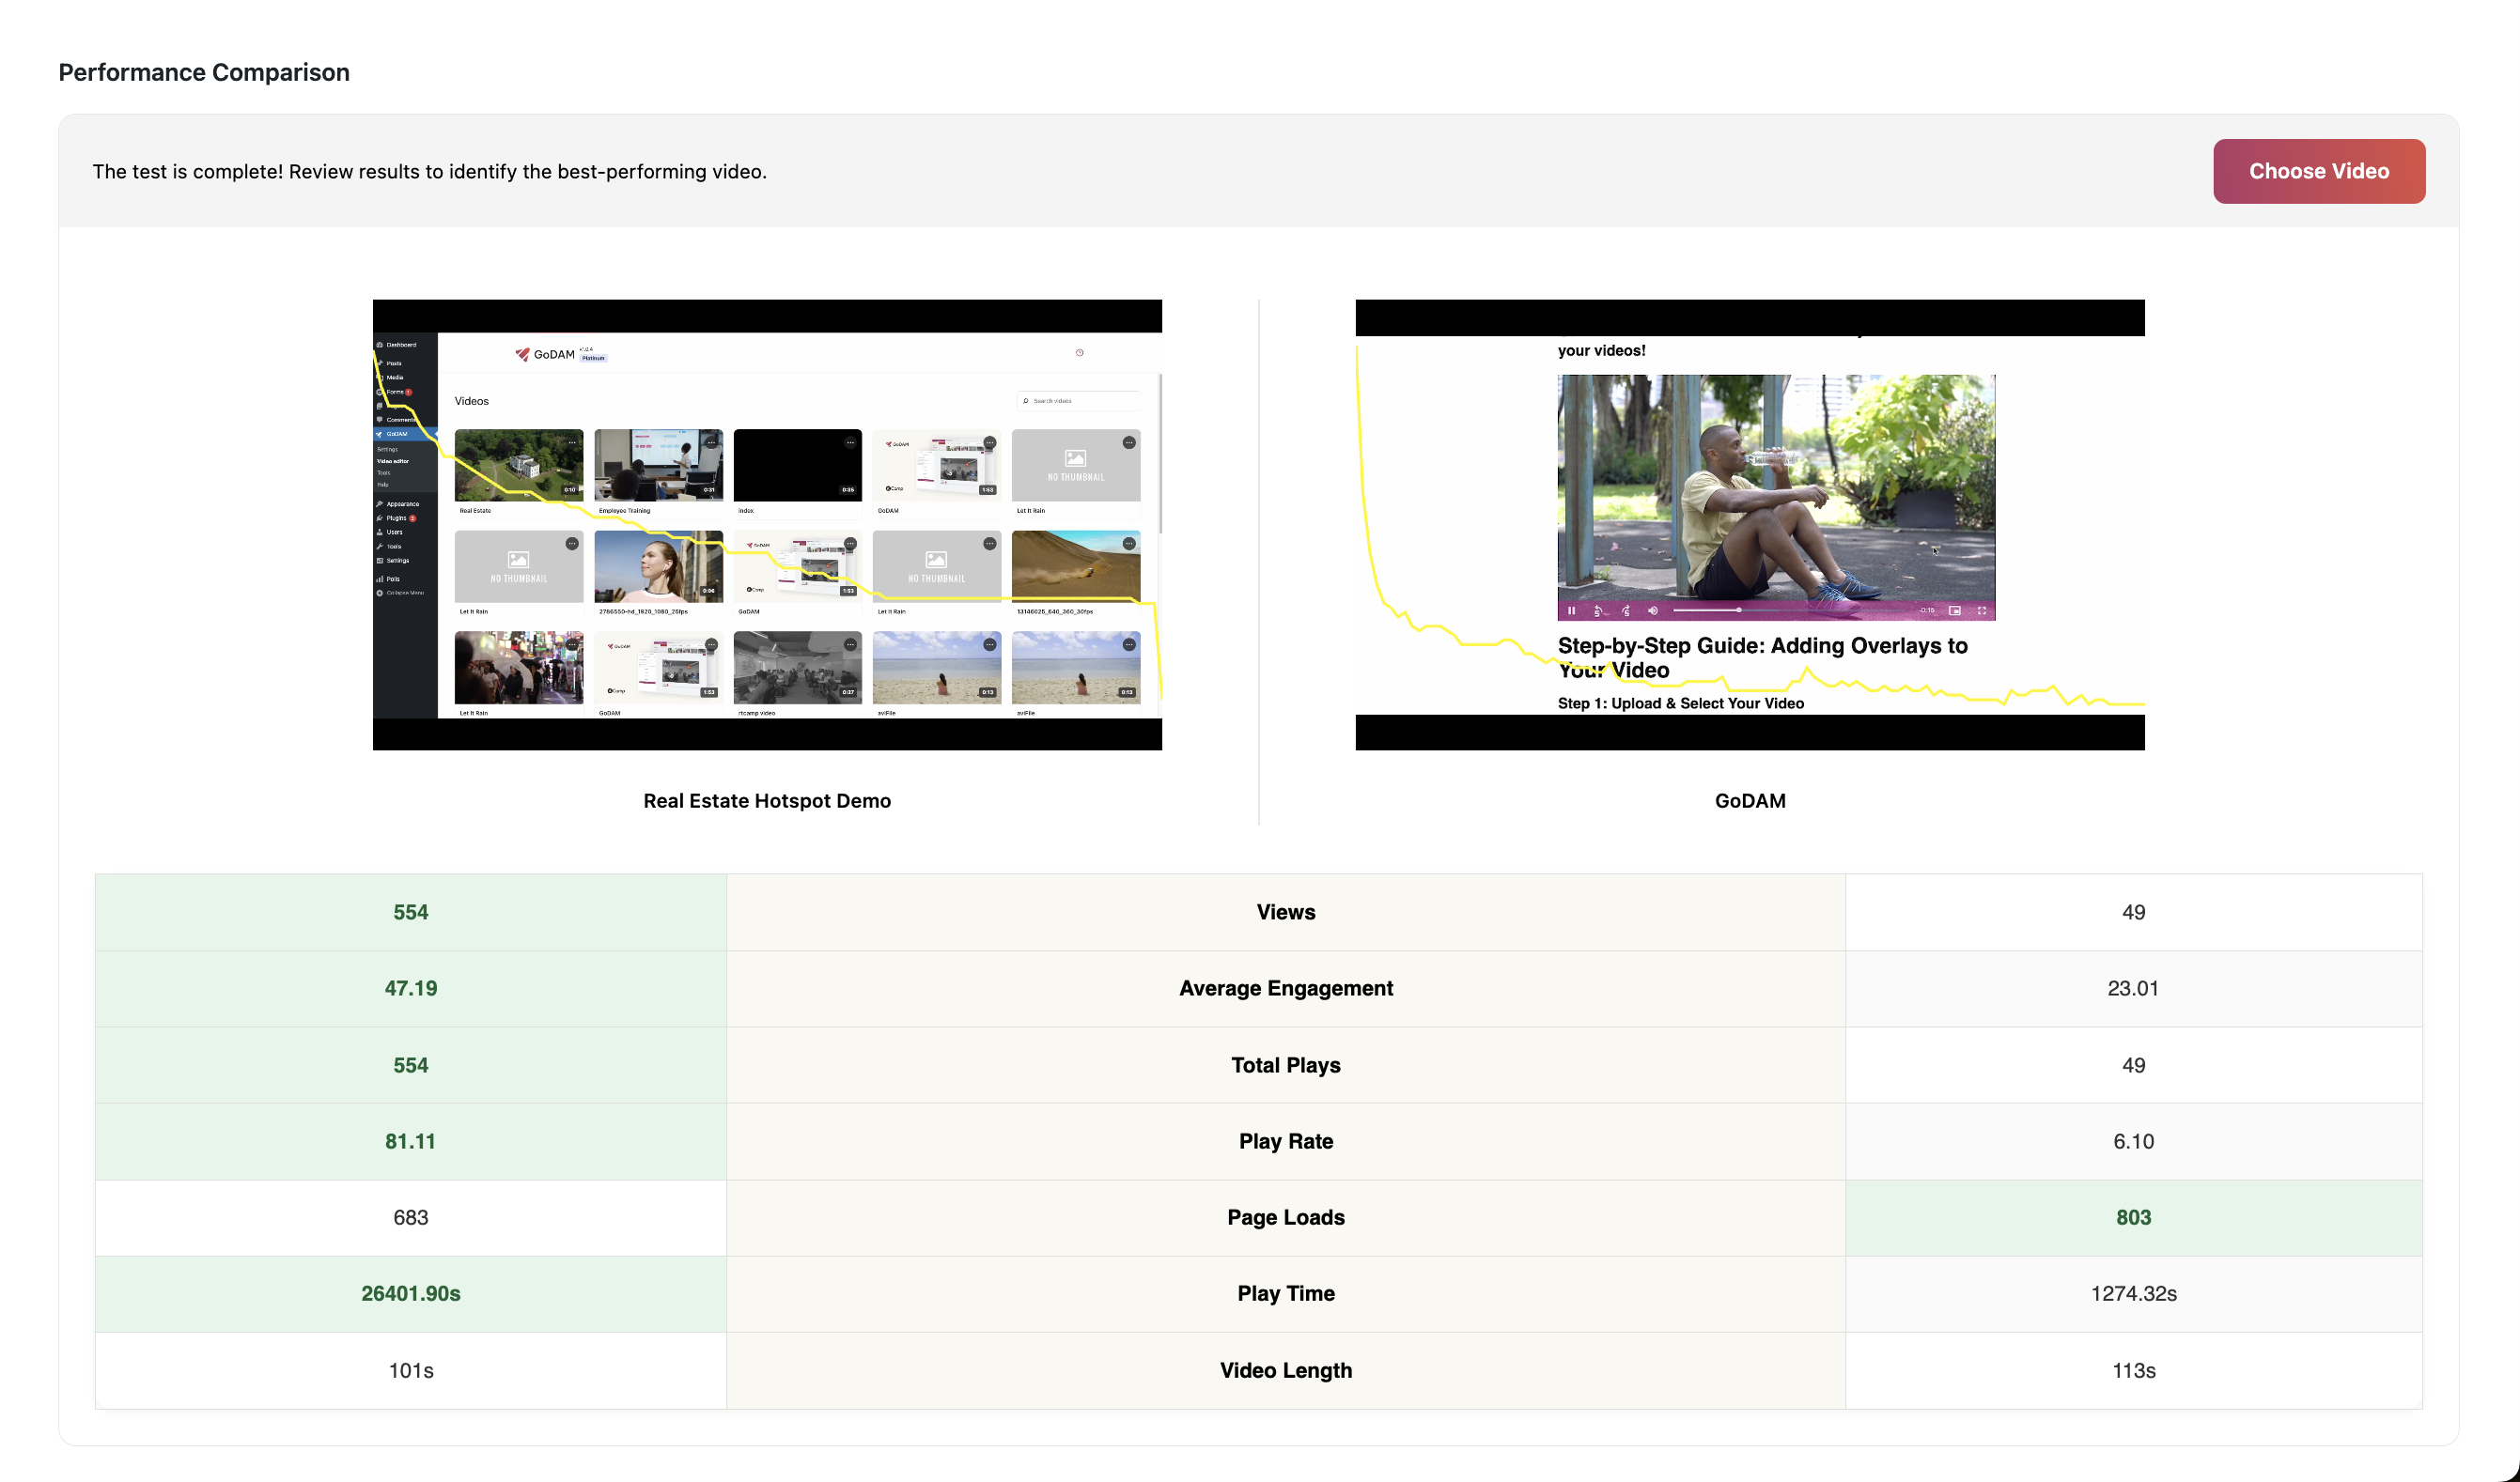Click the rewind 5 seconds icon
The height and width of the screenshot is (1482, 2520).
coord(1597,610)
